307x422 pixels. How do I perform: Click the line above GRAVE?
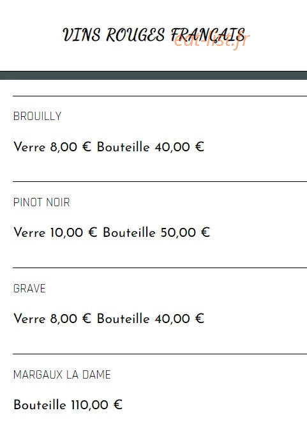(x=160, y=268)
